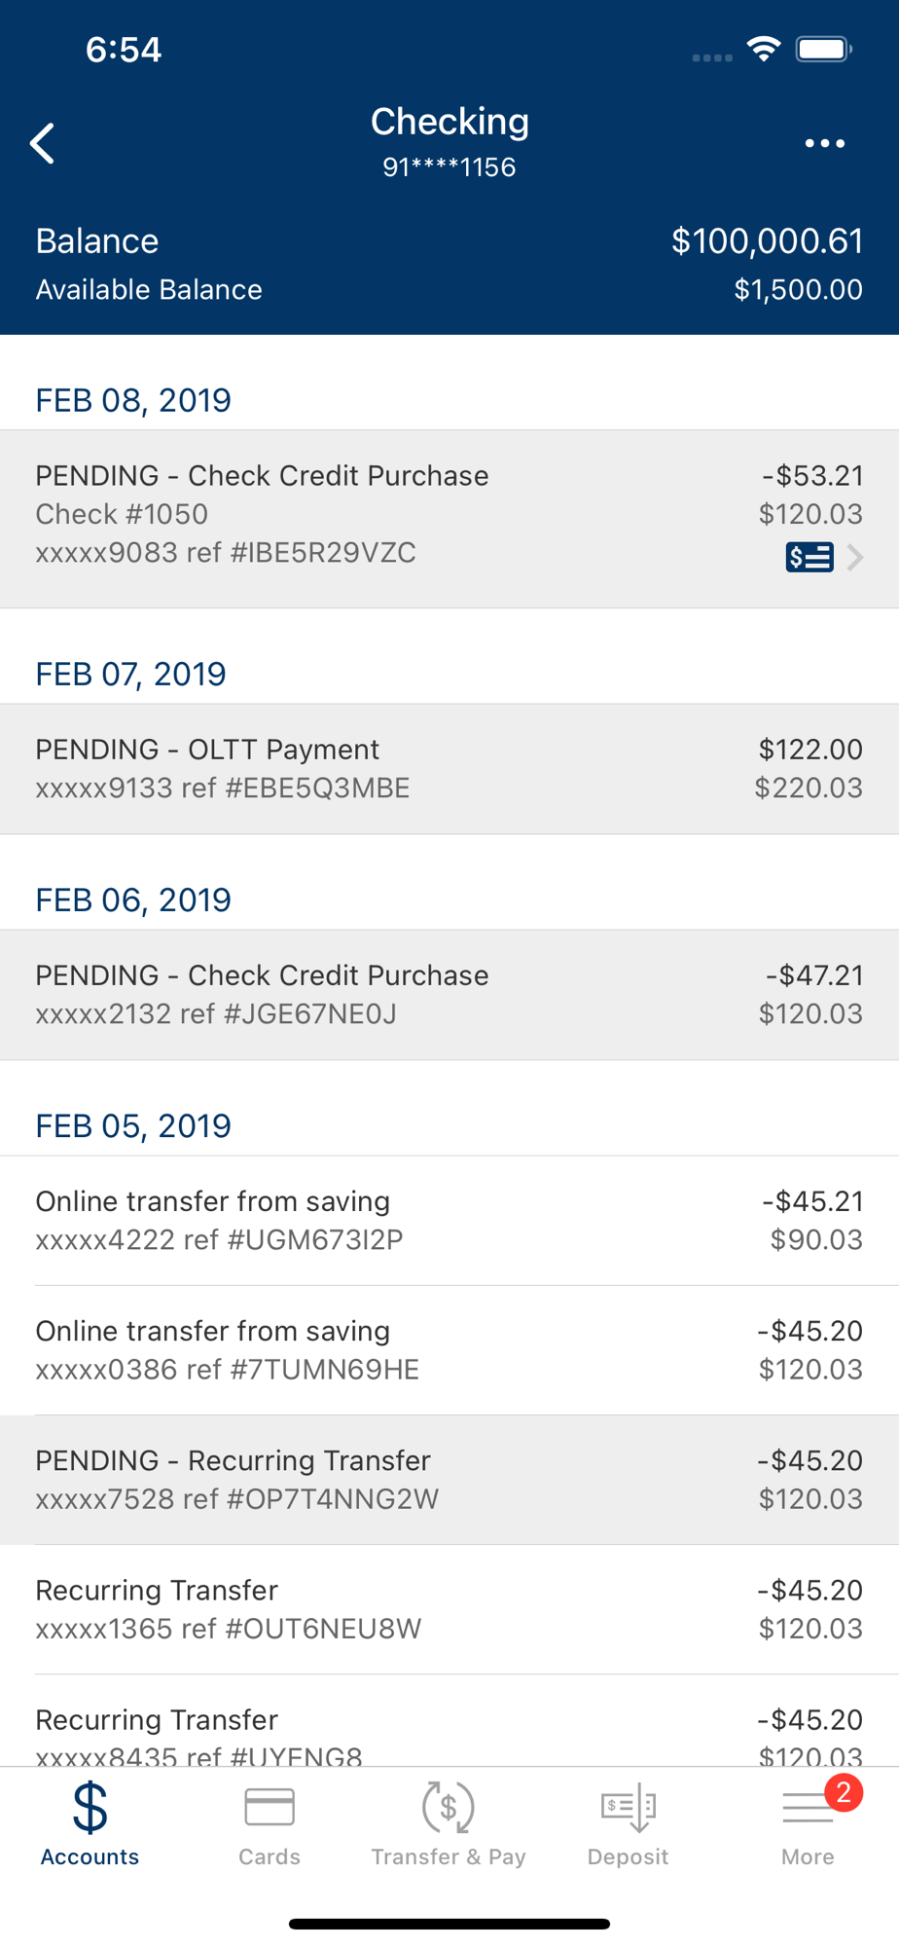899x1947 pixels.
Task: Tap the Deposit check icon
Action: point(628,1808)
